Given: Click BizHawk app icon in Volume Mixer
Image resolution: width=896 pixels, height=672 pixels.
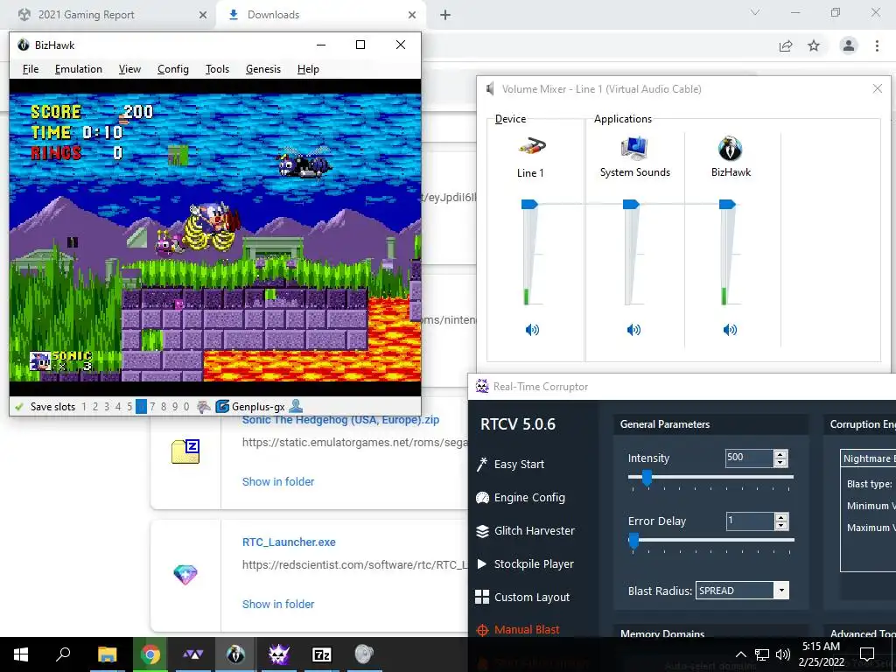Looking at the screenshot, I should tap(731, 149).
